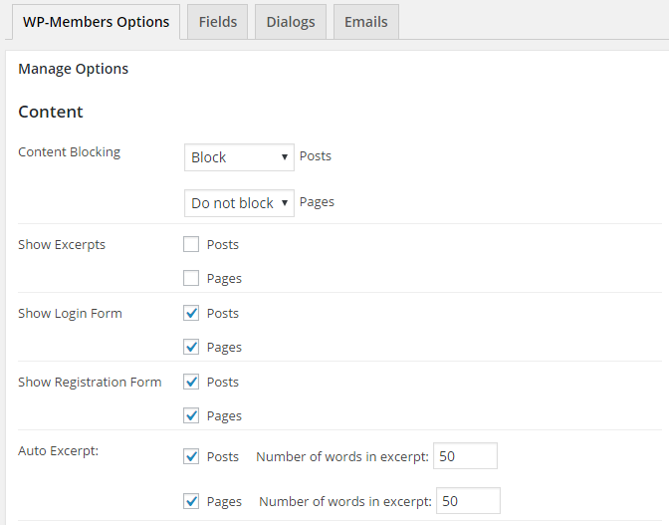Expand the Pages 'Do not block' dropdown
The height and width of the screenshot is (525, 669).
[239, 203]
